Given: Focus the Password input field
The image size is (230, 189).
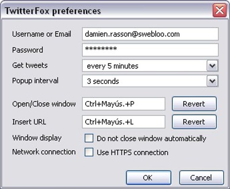Looking at the screenshot, I should coord(150,50).
